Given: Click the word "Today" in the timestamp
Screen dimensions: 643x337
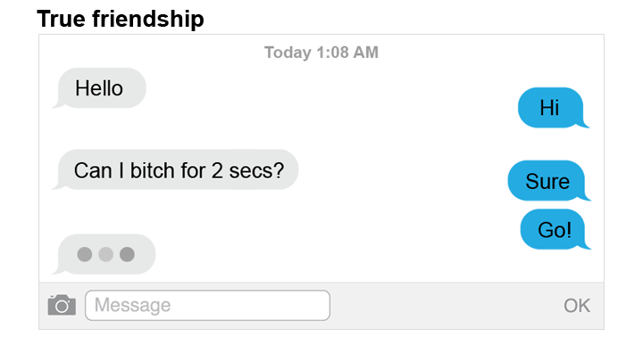Looking at the screenshot, I should click(288, 53).
